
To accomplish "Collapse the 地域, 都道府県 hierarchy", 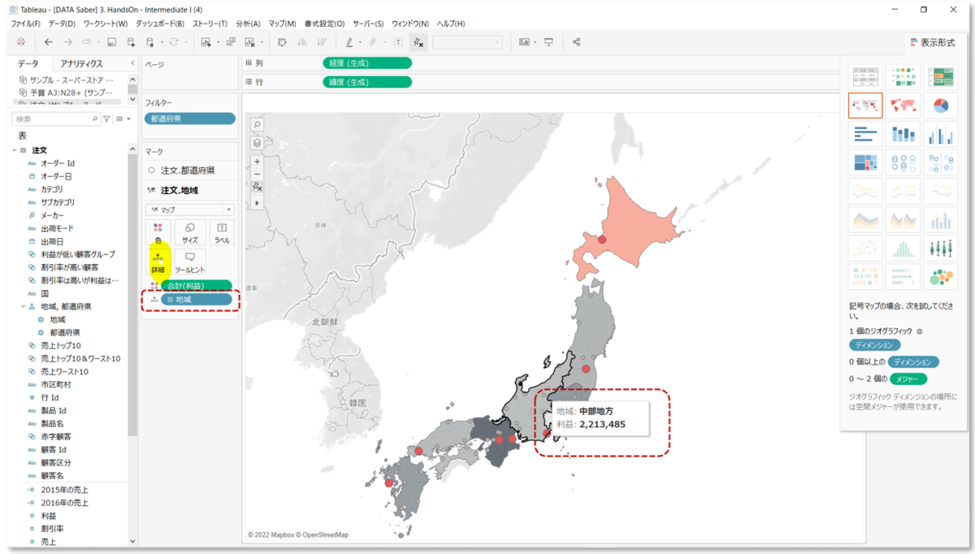I will tap(23, 306).
